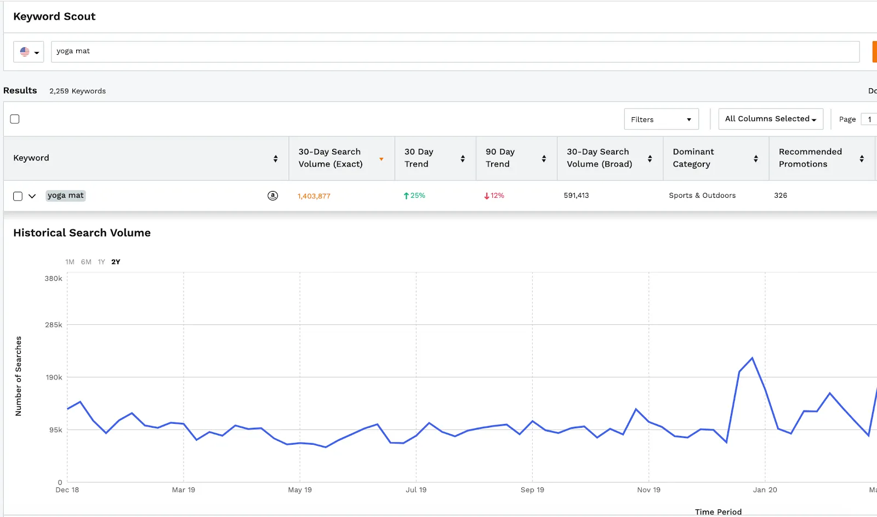The image size is (877, 517).
Task: Select the 2Y chart range
Action: (116, 262)
